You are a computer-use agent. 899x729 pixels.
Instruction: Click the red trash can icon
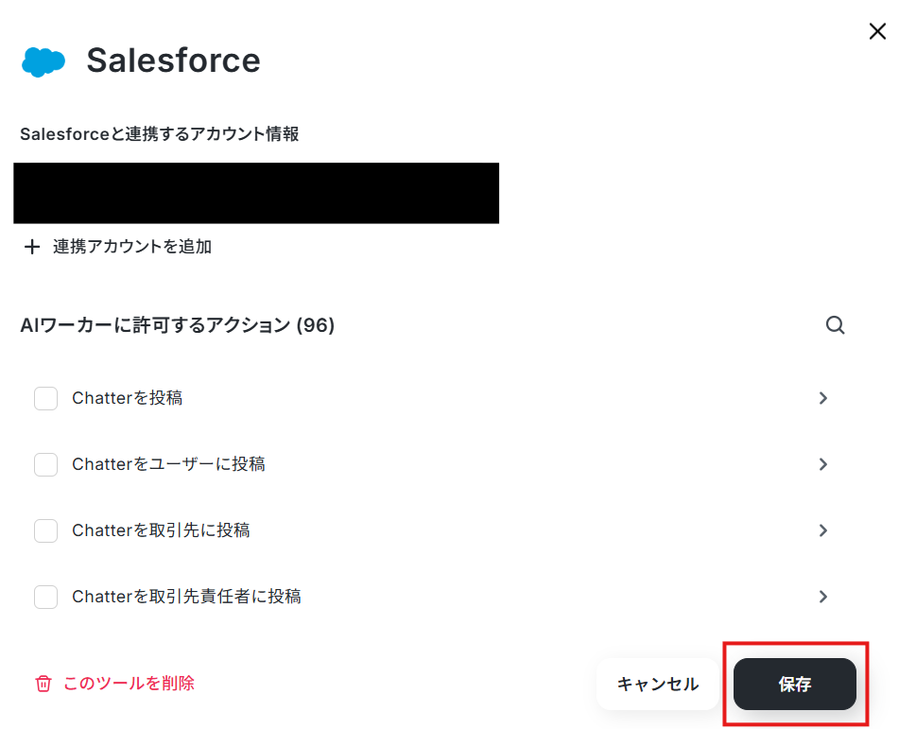[43, 683]
